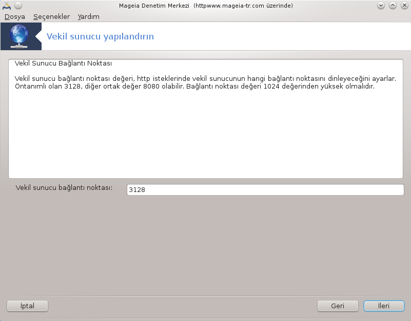Click the description line mentioning 'http isteklerinde'
Viewport: 411px width, 321px height.
coord(205,78)
